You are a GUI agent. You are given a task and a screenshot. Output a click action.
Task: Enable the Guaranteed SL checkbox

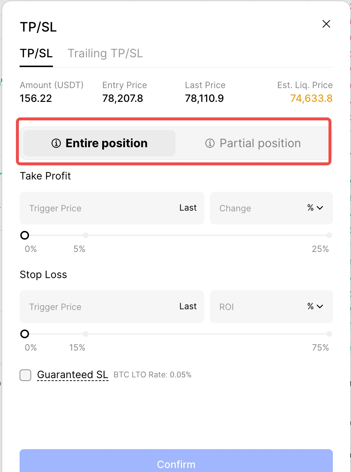(x=25, y=375)
